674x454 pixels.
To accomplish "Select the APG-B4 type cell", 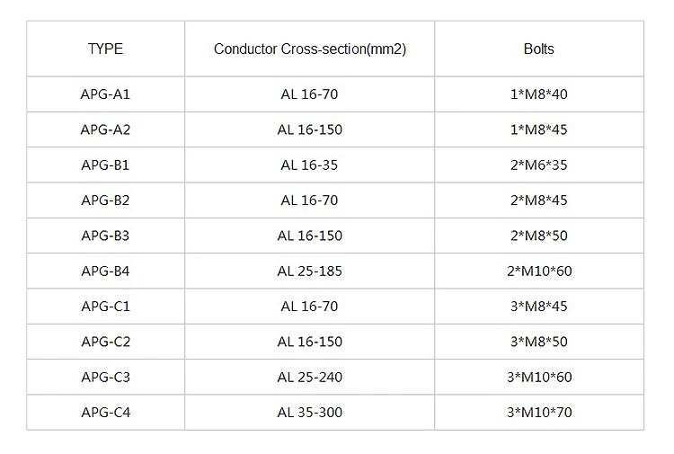I will [x=105, y=271].
